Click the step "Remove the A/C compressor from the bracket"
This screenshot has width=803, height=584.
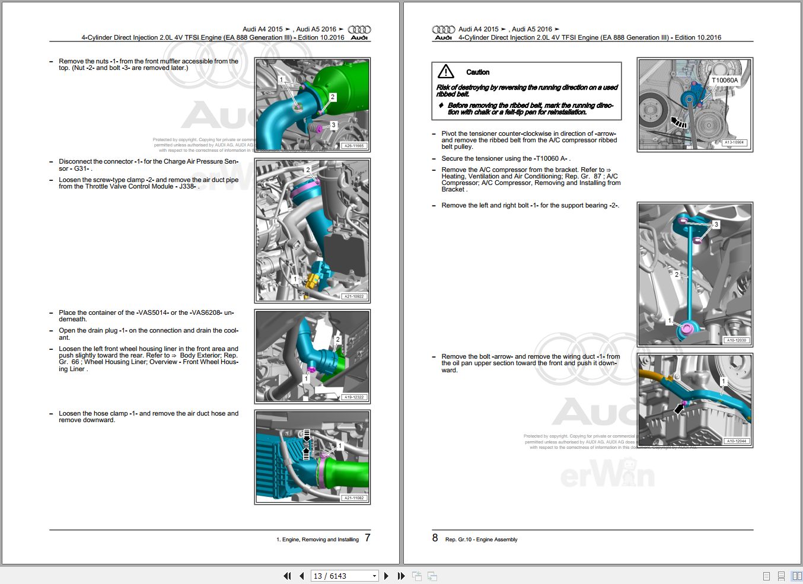tap(531, 180)
